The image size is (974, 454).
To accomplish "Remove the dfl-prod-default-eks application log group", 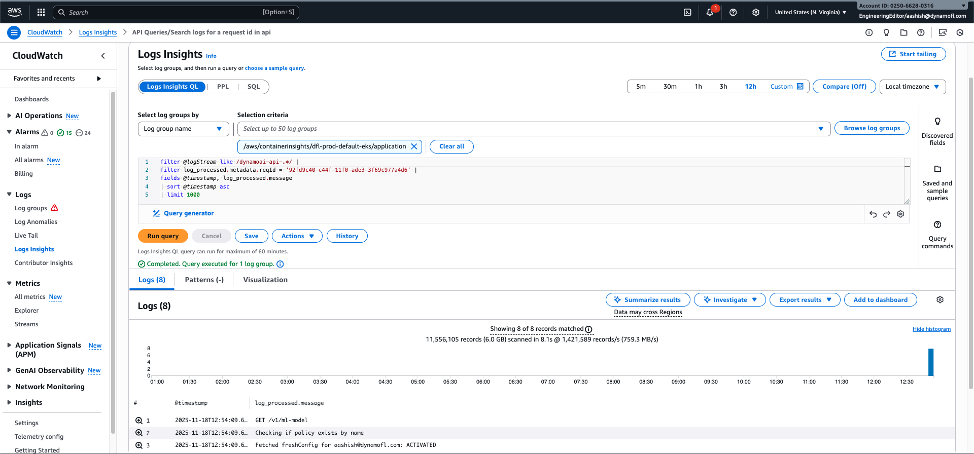I will point(414,146).
